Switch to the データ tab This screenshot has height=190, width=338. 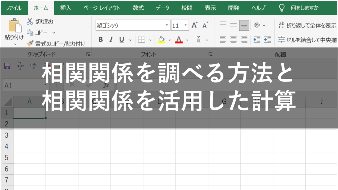(163, 8)
